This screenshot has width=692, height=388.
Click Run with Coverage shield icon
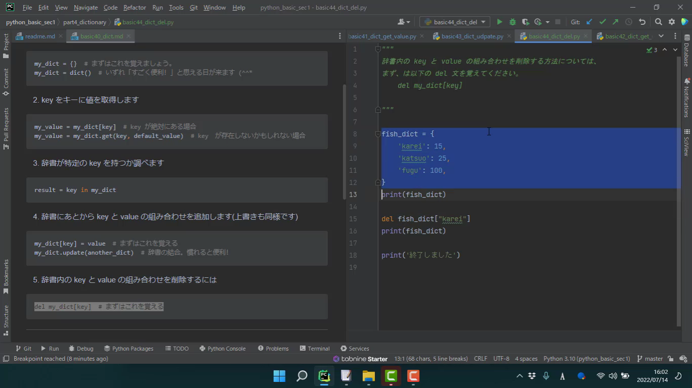coord(525,22)
